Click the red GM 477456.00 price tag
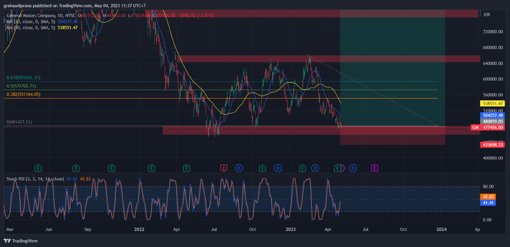The image size is (510, 247). (488, 128)
